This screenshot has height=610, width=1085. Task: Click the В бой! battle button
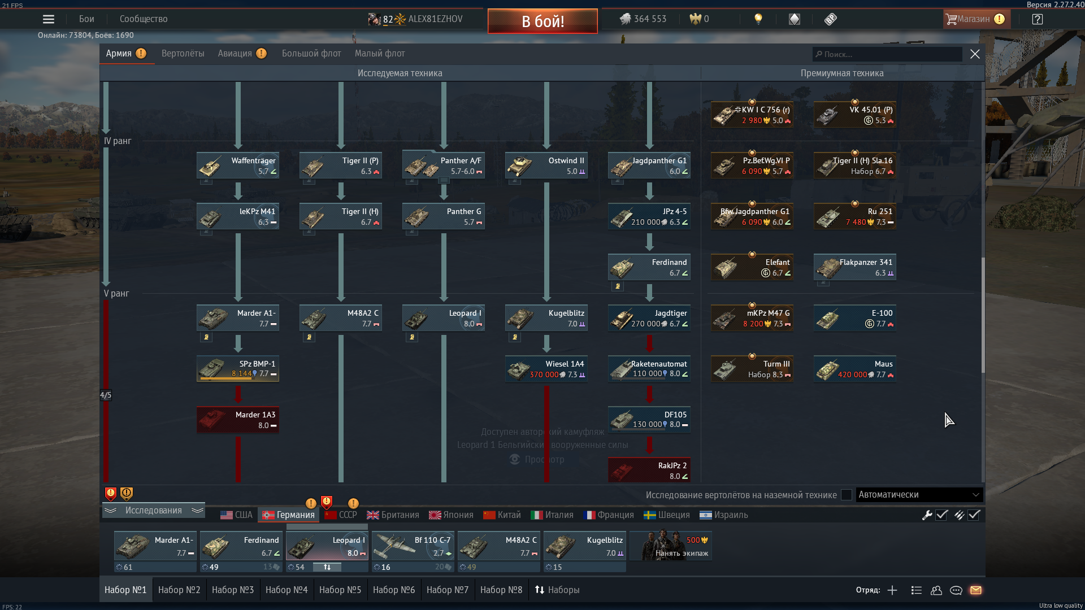542,21
